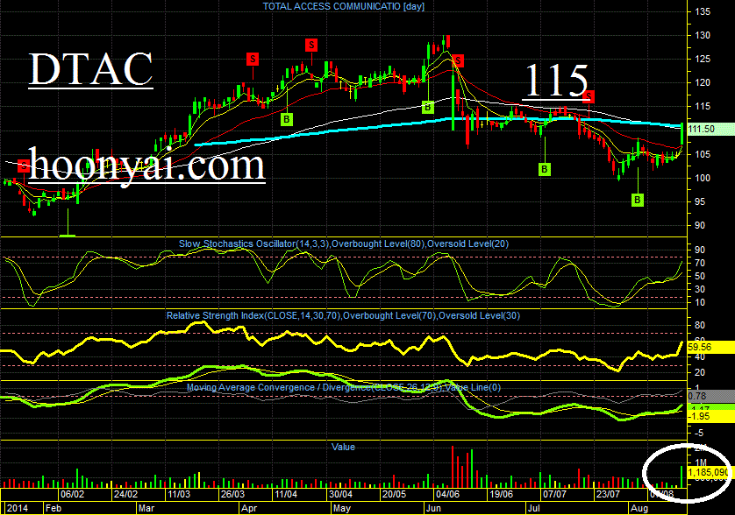Click the 100 price axis label

[703, 178]
